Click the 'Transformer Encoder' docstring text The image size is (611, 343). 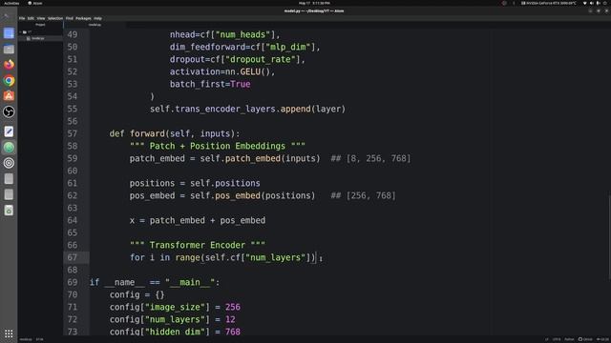tap(198, 245)
